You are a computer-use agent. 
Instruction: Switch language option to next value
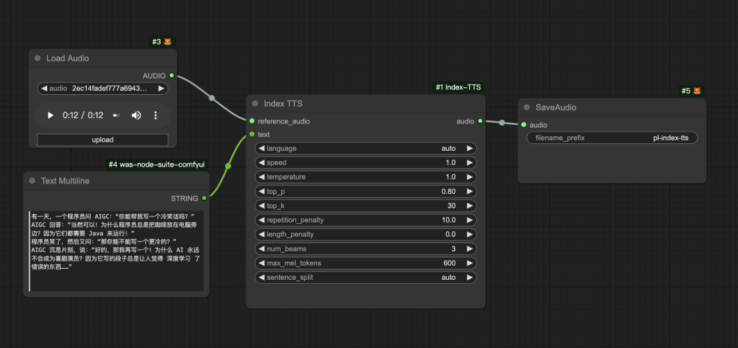pyautogui.click(x=469, y=149)
